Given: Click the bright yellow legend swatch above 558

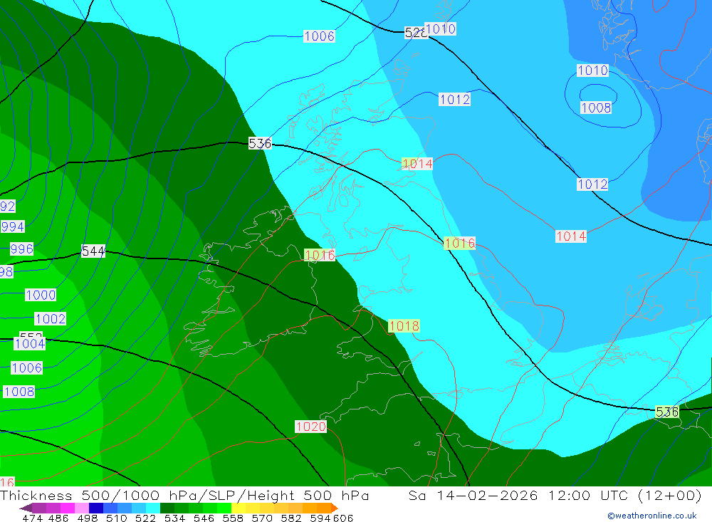Looking at the screenshot, I should pyautogui.click(x=239, y=508).
